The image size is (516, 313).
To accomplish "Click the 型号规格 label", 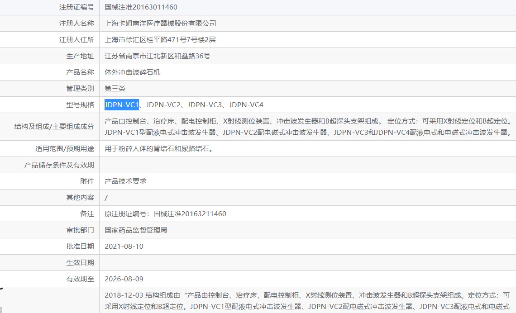I will 80,104.
